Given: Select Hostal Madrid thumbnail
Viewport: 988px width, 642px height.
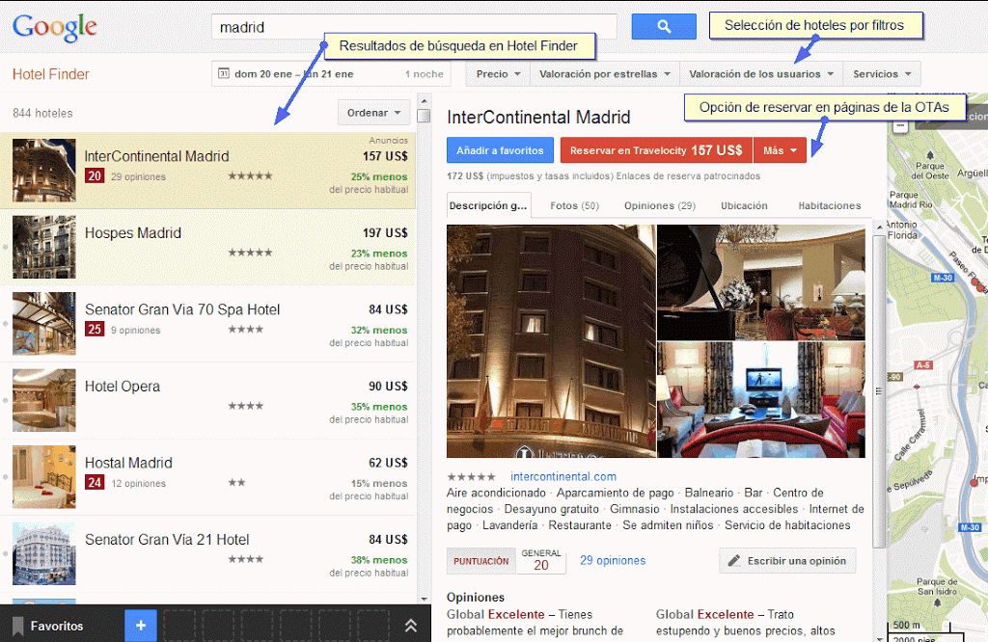Looking at the screenshot, I should [x=44, y=477].
